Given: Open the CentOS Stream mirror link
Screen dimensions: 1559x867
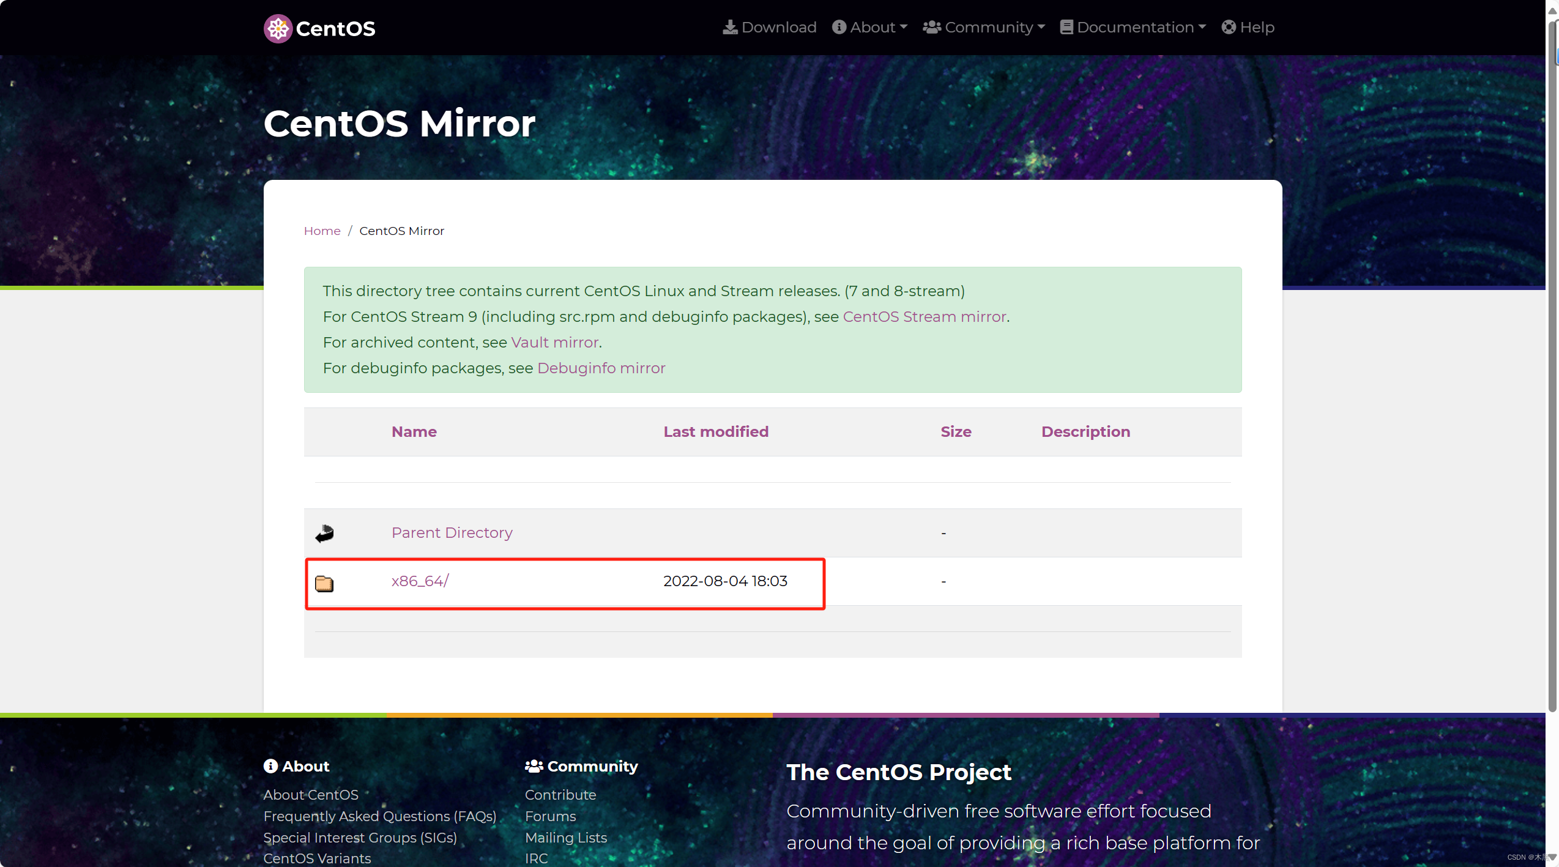Looking at the screenshot, I should point(925,317).
